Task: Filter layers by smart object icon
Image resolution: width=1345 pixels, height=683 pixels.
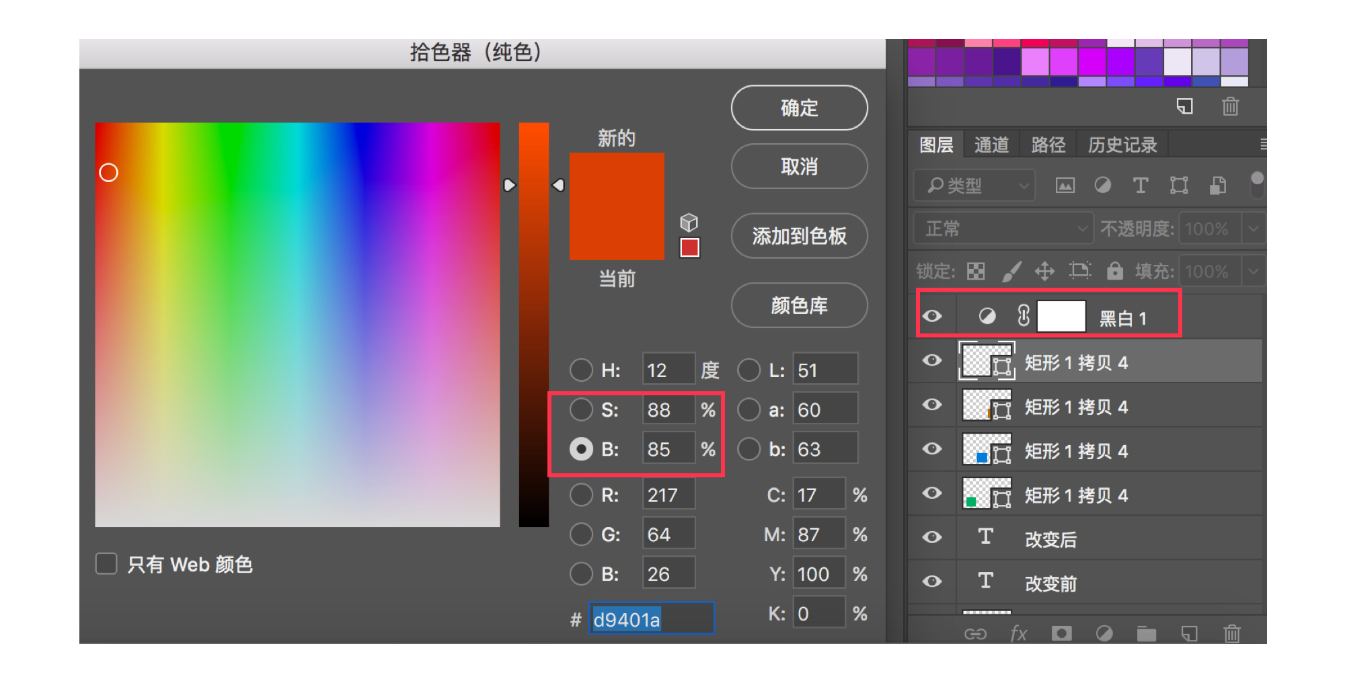Action: click(x=1217, y=186)
